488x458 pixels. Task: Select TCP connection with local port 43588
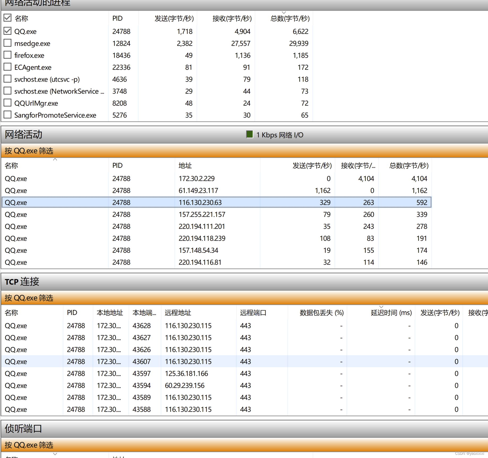244,409
